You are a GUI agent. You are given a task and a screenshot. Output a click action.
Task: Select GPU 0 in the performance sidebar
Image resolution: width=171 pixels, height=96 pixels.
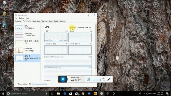point(28,58)
